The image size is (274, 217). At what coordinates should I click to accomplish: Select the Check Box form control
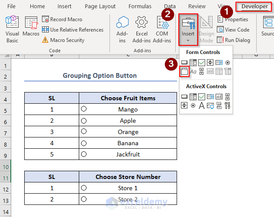(202, 63)
